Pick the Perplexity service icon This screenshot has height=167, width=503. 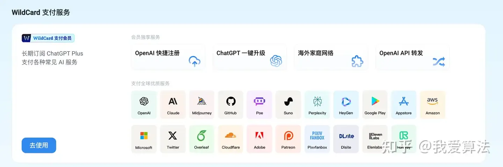pyautogui.click(x=317, y=105)
